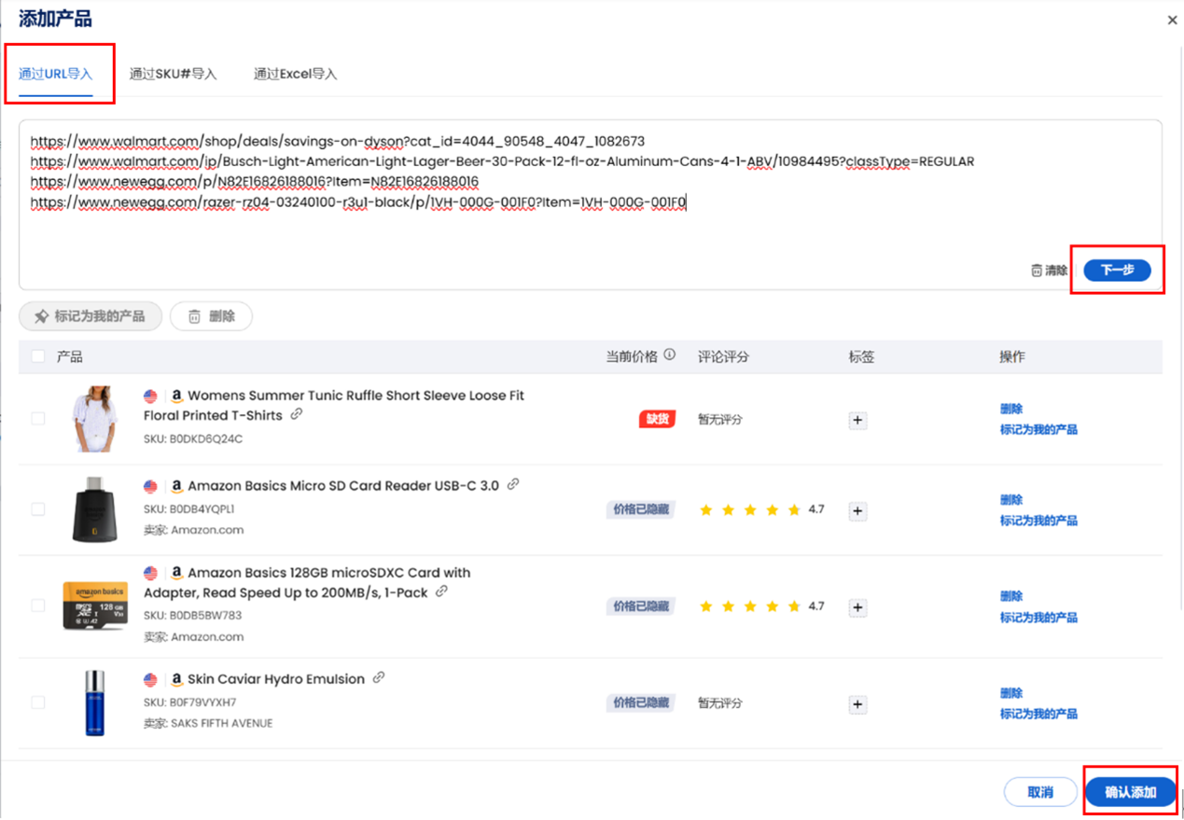This screenshot has width=1184, height=820.
Task: Click SKU: B0DB5BW783 text
Action: coord(193,616)
